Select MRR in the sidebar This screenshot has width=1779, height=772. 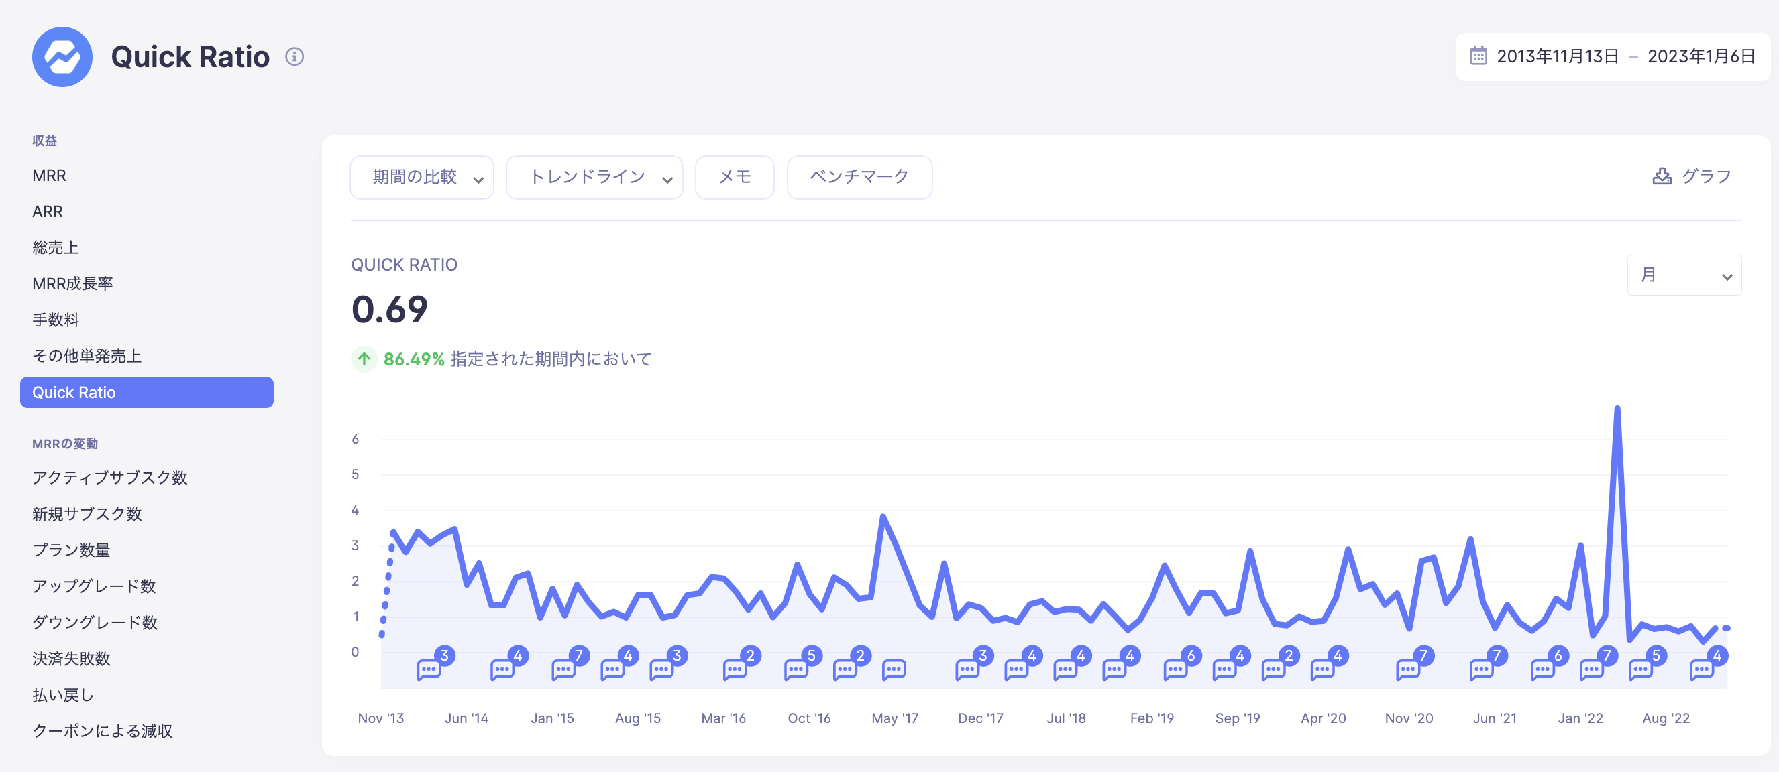(49, 175)
